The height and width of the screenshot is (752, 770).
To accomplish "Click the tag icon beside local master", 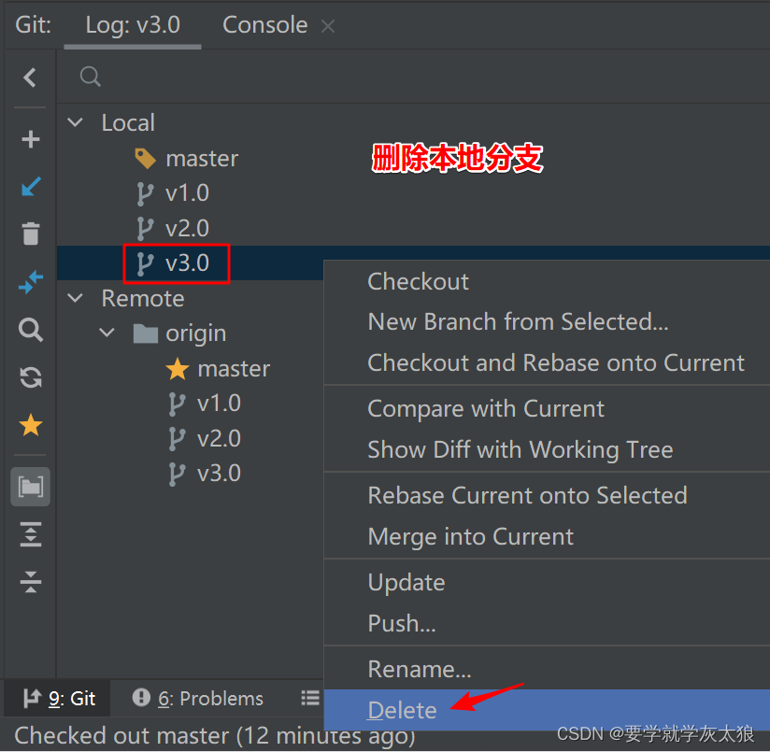I will [x=146, y=159].
